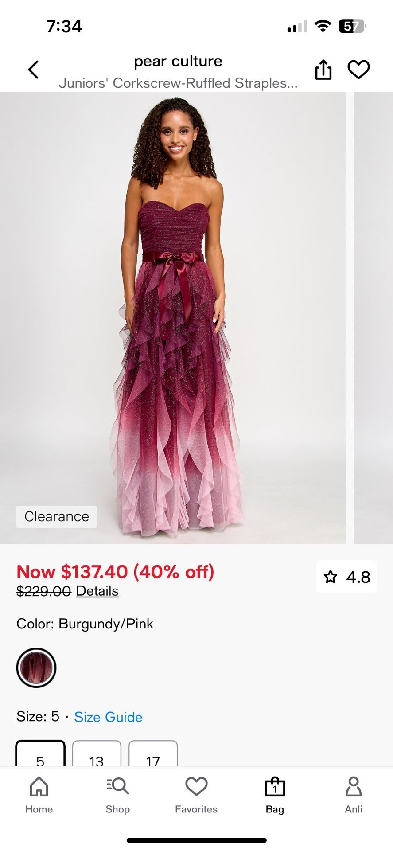Select size 17

pyautogui.click(x=153, y=753)
